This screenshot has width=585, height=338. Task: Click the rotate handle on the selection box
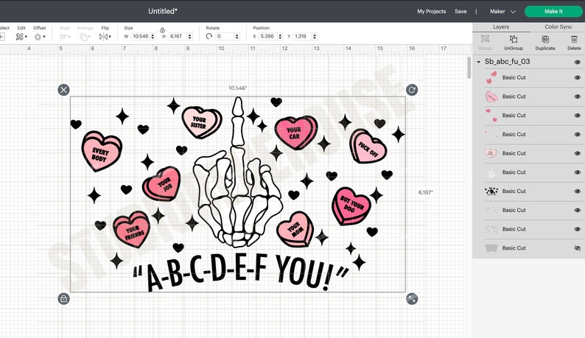(x=412, y=90)
